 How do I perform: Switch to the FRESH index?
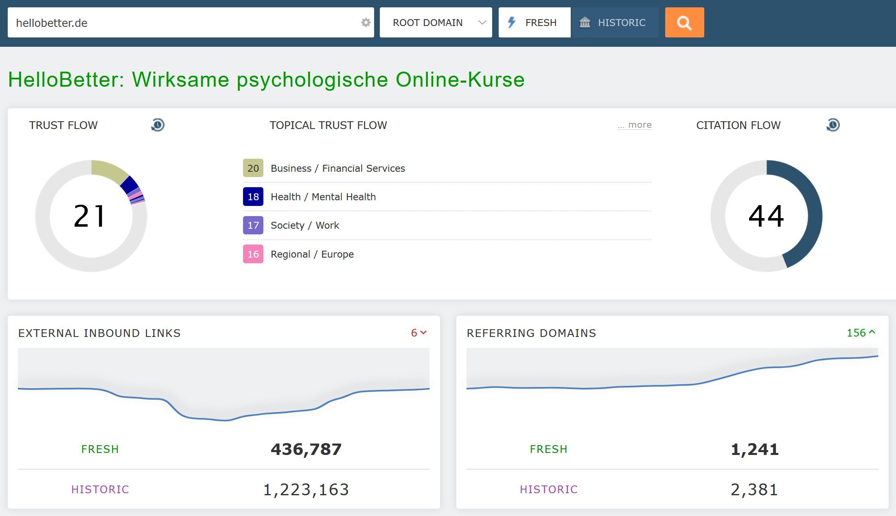coord(535,22)
